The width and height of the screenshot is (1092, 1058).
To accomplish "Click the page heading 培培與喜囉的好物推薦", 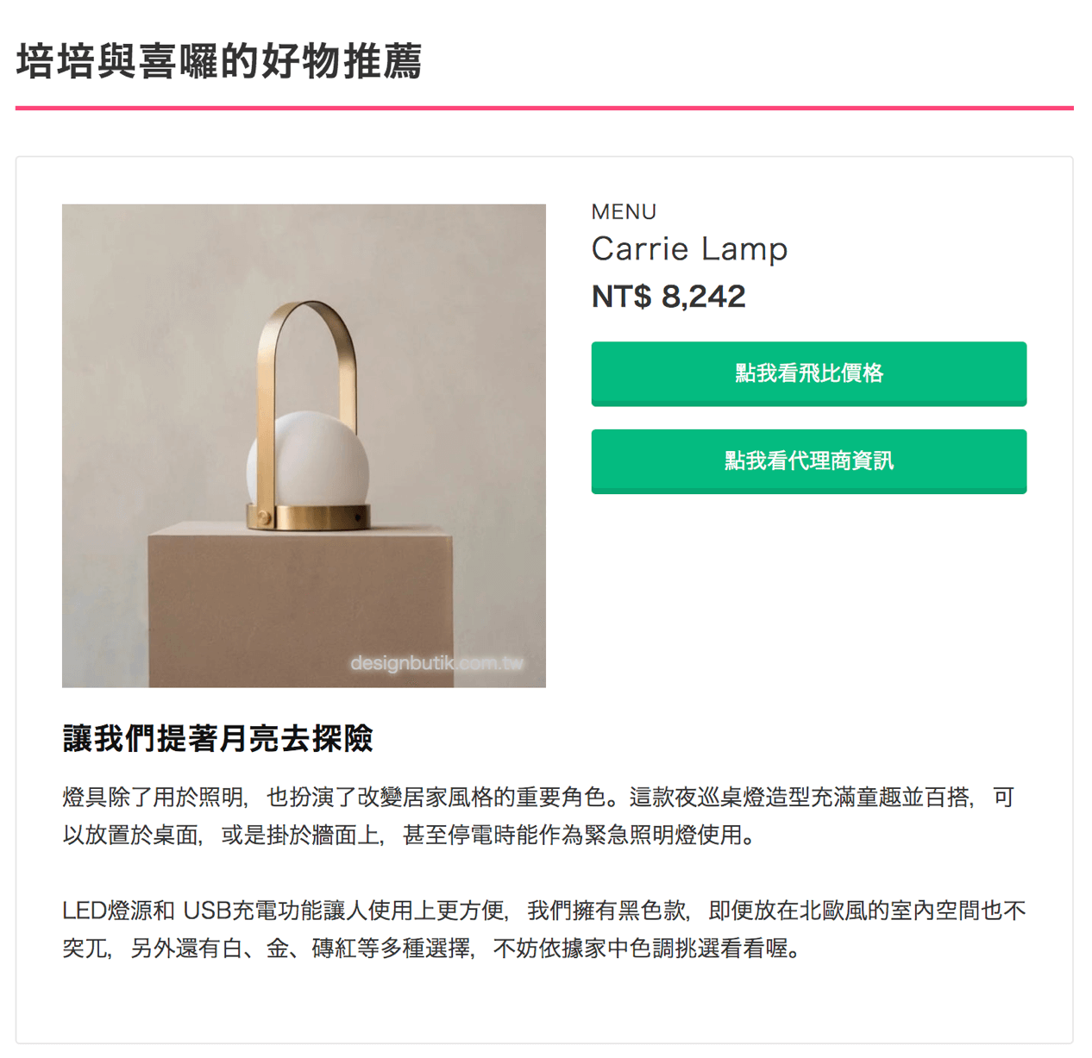I will click(x=219, y=61).
